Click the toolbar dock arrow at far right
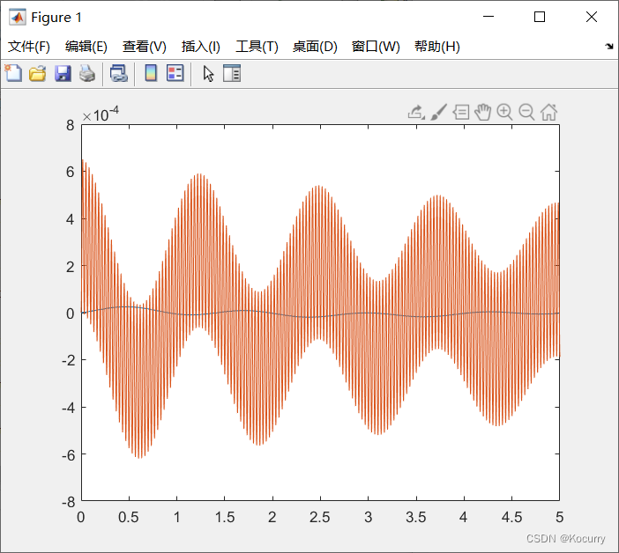The height and width of the screenshot is (553, 619). (x=609, y=46)
